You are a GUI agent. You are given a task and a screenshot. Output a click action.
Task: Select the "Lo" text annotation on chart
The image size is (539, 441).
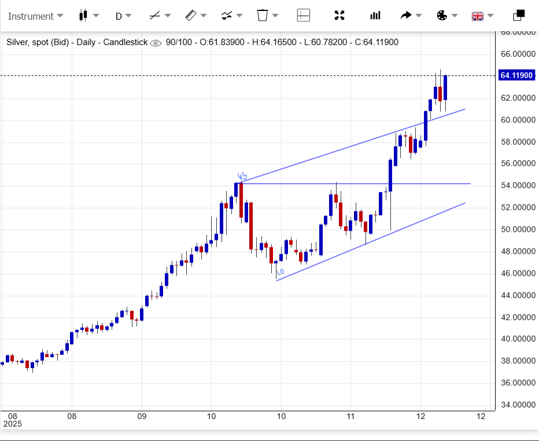pos(280,272)
